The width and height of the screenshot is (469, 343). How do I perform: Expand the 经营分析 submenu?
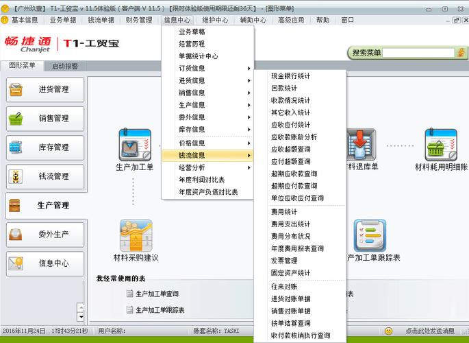pos(207,168)
